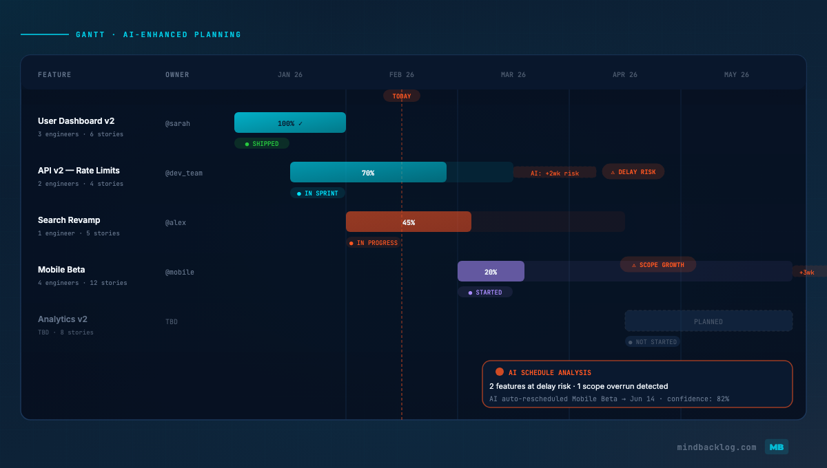Click the MAR 26 month header
This screenshot has height=468, width=827.
pos(513,75)
